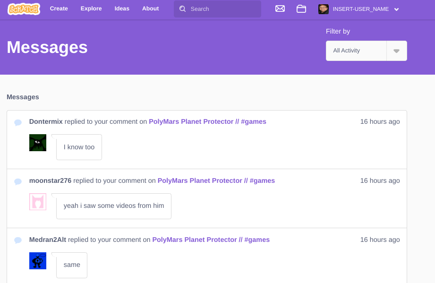The height and width of the screenshot is (283, 435).
Task: Open the All Activity filter dropdown
Action: click(x=357, y=51)
